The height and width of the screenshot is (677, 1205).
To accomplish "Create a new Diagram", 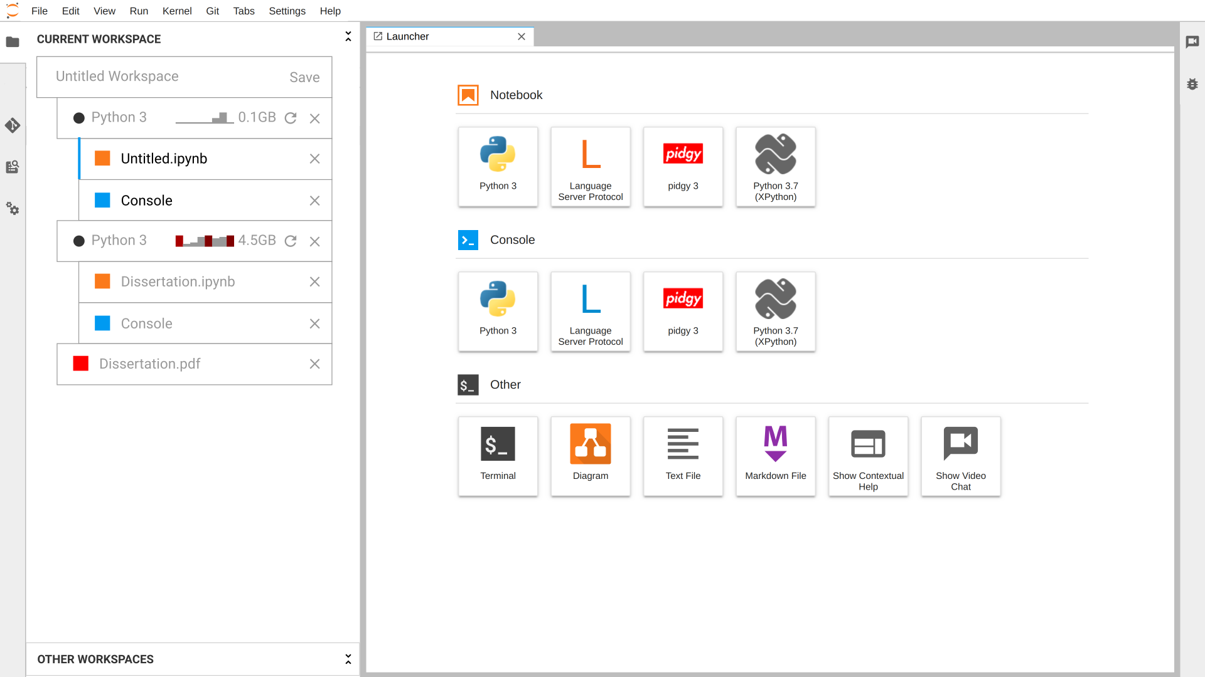I will point(591,456).
